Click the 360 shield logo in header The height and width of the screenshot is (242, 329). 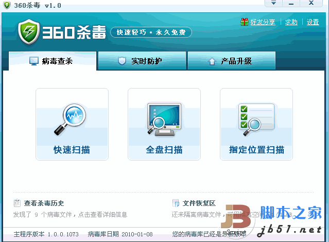click(29, 32)
